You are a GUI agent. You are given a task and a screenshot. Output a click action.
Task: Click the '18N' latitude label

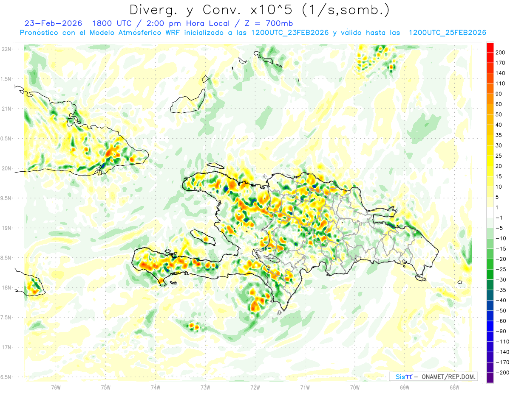pos(6,287)
